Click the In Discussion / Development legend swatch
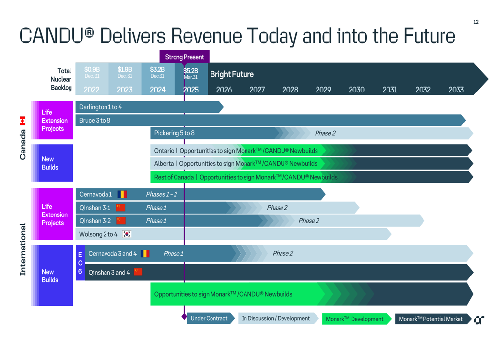Viewport: 493px width, 337px height. coord(279,318)
